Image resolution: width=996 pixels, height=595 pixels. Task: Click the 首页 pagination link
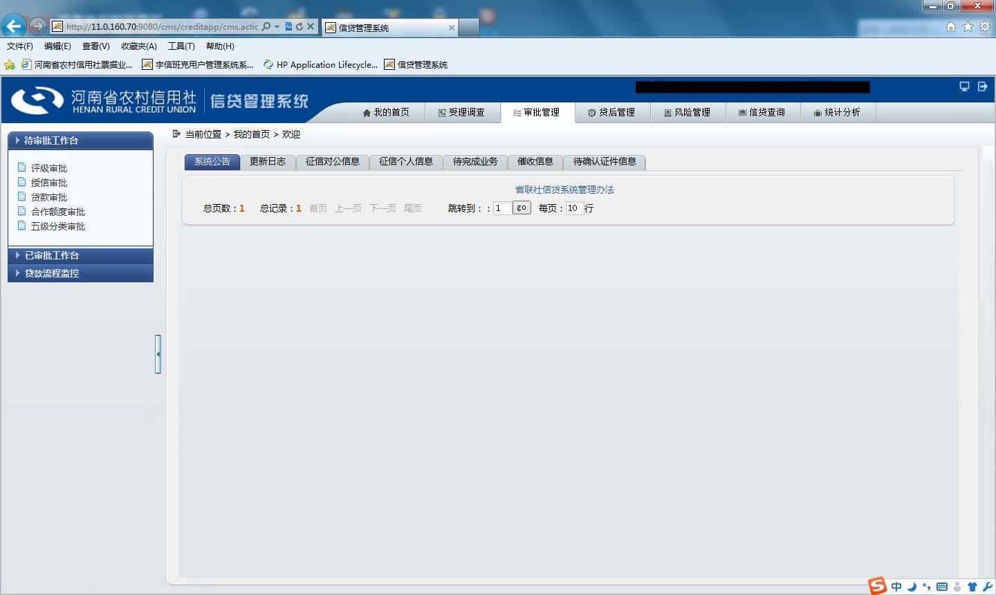coord(318,208)
